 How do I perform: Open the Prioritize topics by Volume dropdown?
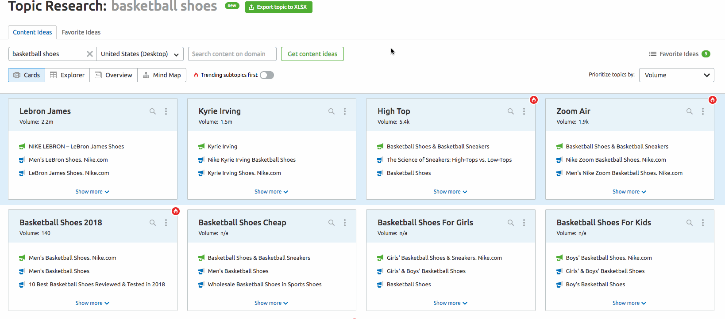pos(676,75)
